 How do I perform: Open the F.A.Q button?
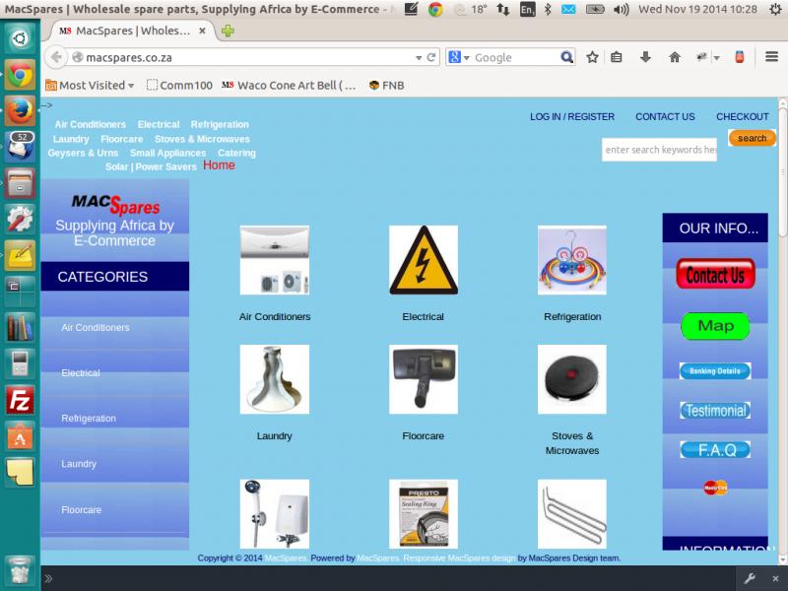click(x=715, y=450)
